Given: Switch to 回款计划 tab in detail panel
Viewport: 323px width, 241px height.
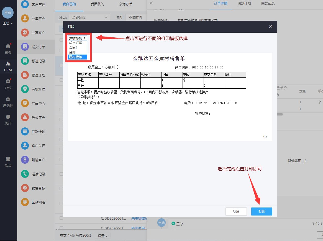Looking at the screenshot, I should (x=244, y=3).
